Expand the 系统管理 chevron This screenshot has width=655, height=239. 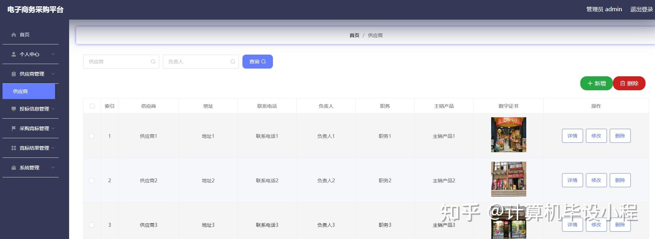(x=53, y=168)
